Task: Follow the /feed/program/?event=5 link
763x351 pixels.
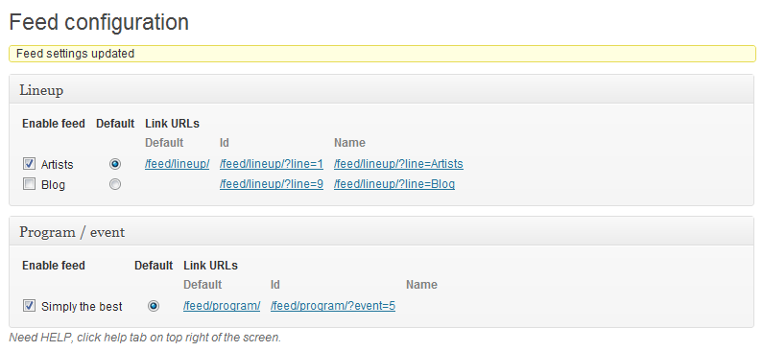Action: click(x=333, y=306)
